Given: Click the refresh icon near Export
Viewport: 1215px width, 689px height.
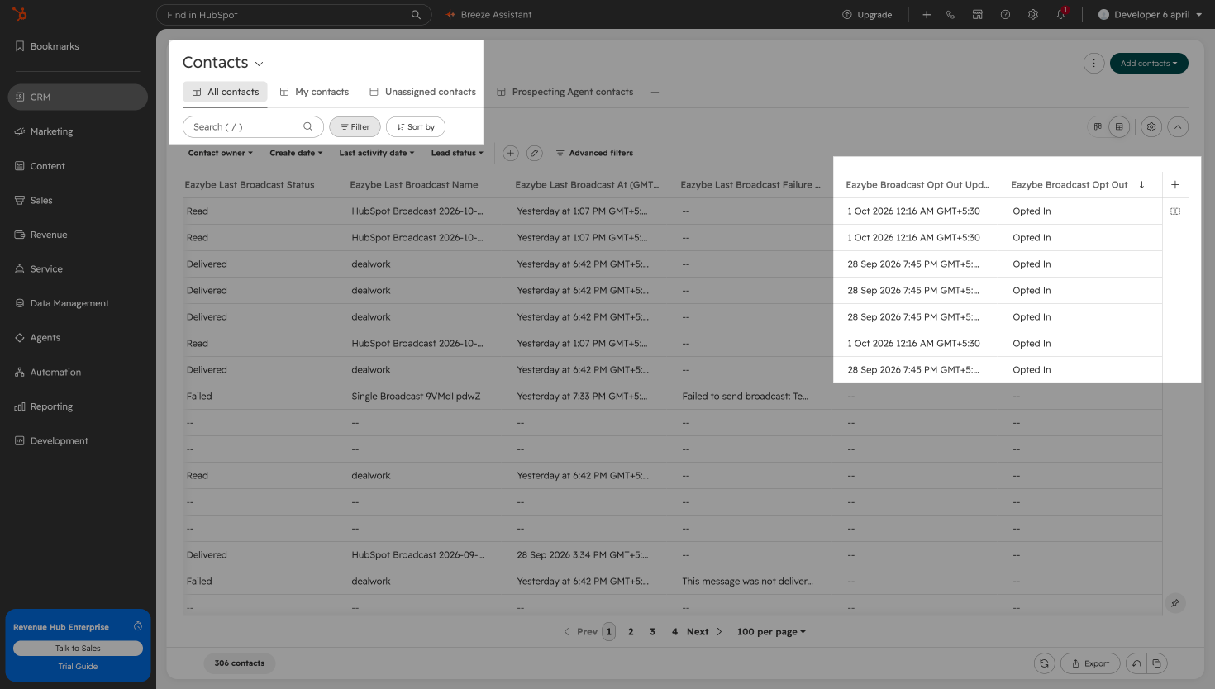Looking at the screenshot, I should pyautogui.click(x=1045, y=663).
